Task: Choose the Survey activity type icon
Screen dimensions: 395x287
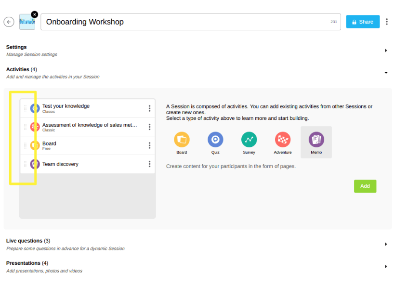Action: [x=249, y=140]
